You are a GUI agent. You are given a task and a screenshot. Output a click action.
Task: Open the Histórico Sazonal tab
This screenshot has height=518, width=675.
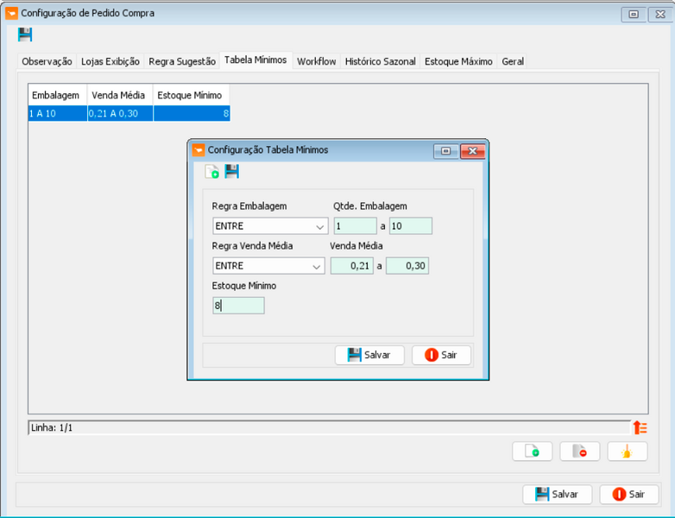coord(380,61)
